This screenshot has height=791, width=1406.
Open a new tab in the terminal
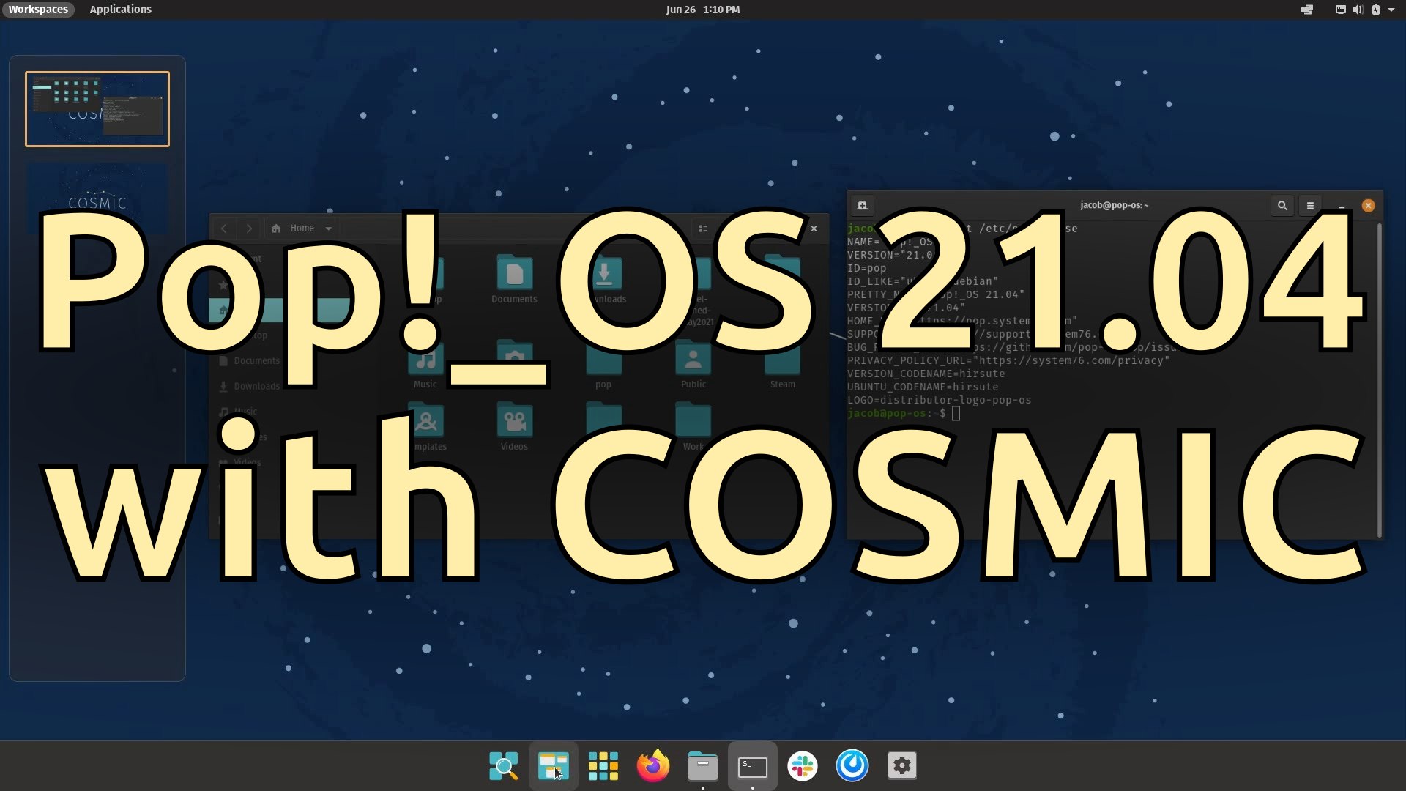(x=863, y=205)
